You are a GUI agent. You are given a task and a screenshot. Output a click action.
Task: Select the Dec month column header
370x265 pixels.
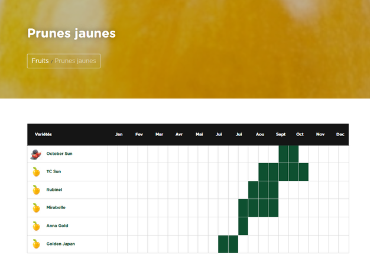tap(340, 134)
